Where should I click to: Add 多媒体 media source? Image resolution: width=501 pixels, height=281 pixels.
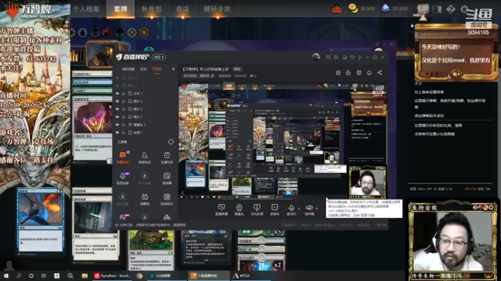pyautogui.click(x=274, y=210)
